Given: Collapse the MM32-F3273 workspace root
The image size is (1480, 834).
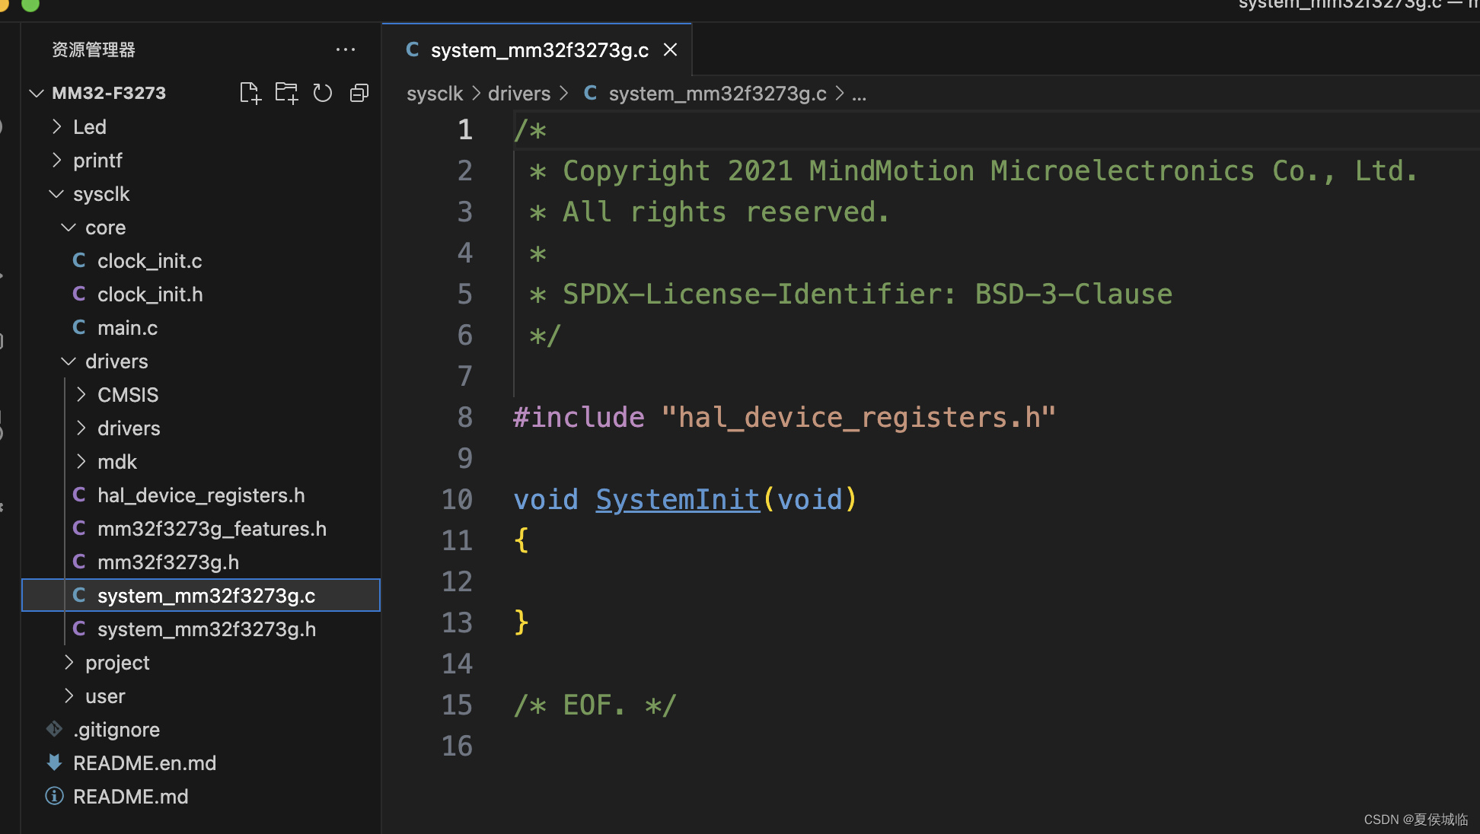Looking at the screenshot, I should point(37,93).
